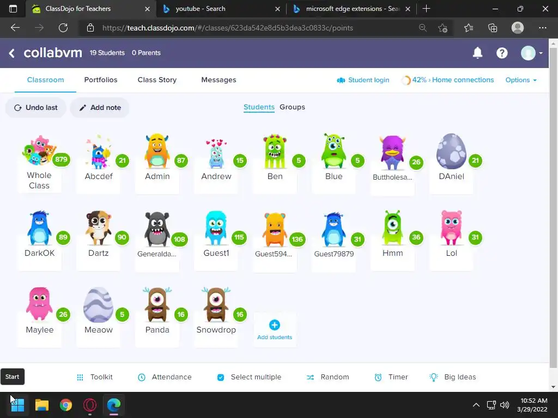Open the user avatar dropdown menu
Viewport: 558px width, 418px height.
point(532,53)
